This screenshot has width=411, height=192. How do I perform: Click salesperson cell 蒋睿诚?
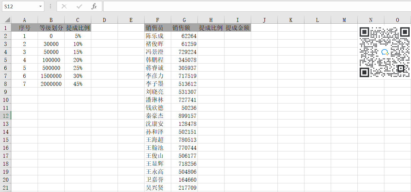tap(158, 68)
